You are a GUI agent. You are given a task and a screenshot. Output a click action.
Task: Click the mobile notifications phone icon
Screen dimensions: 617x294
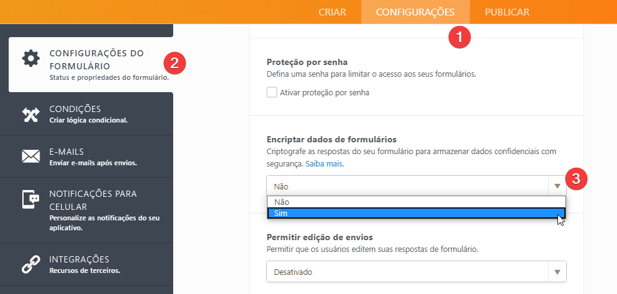[x=30, y=199]
